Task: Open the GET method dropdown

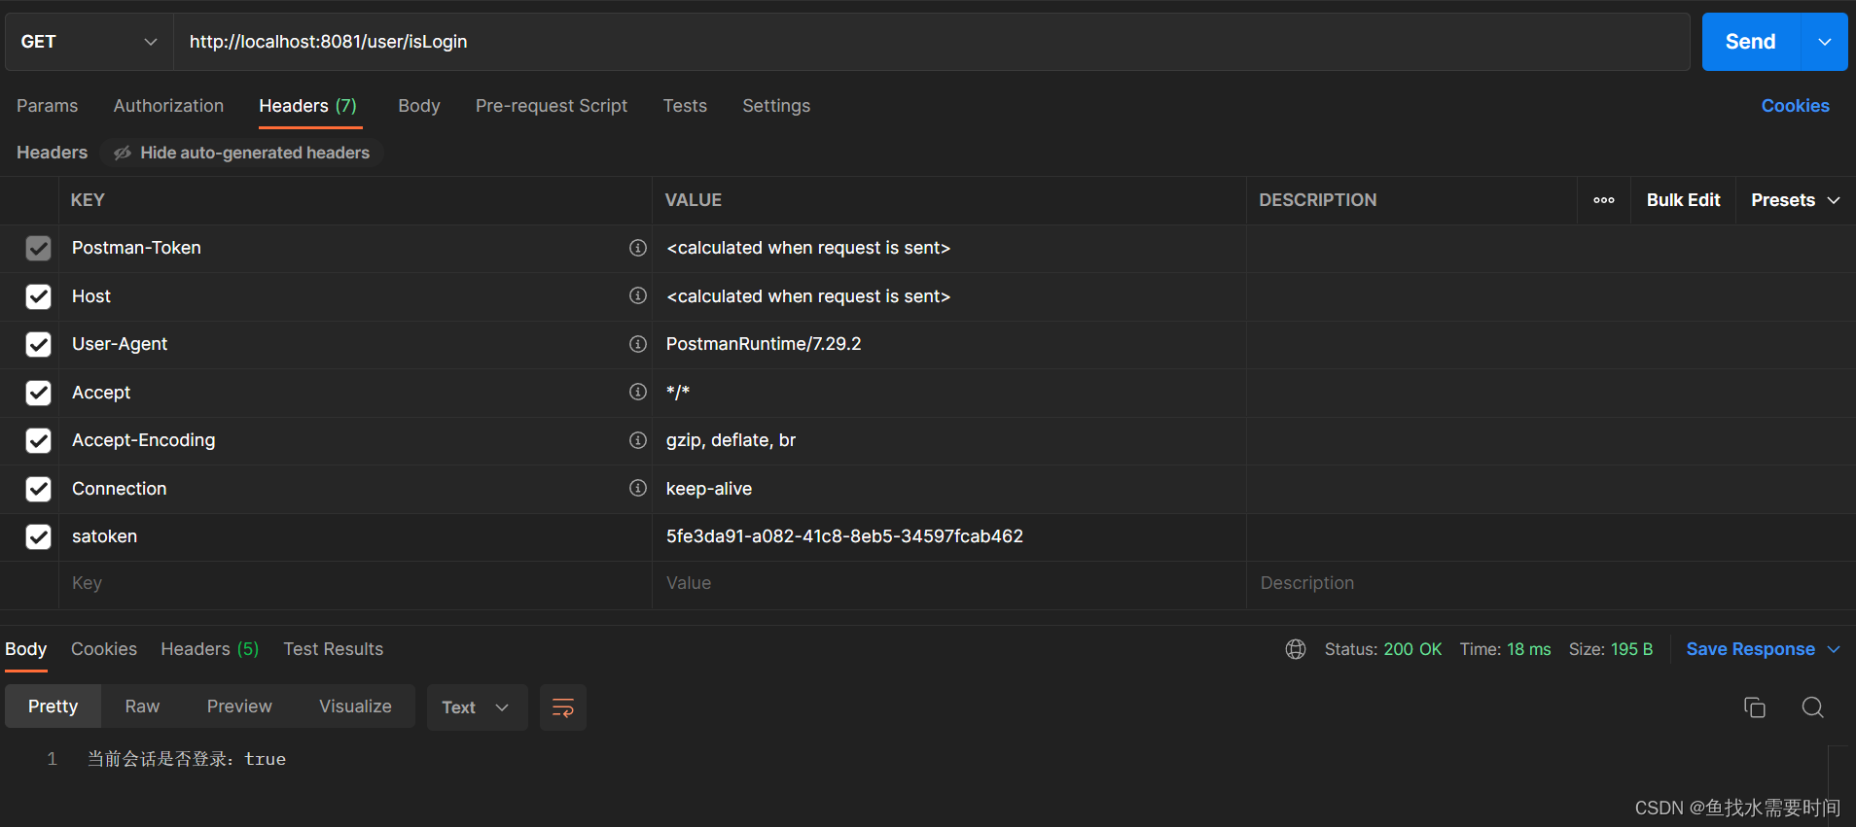Action: [x=89, y=42]
